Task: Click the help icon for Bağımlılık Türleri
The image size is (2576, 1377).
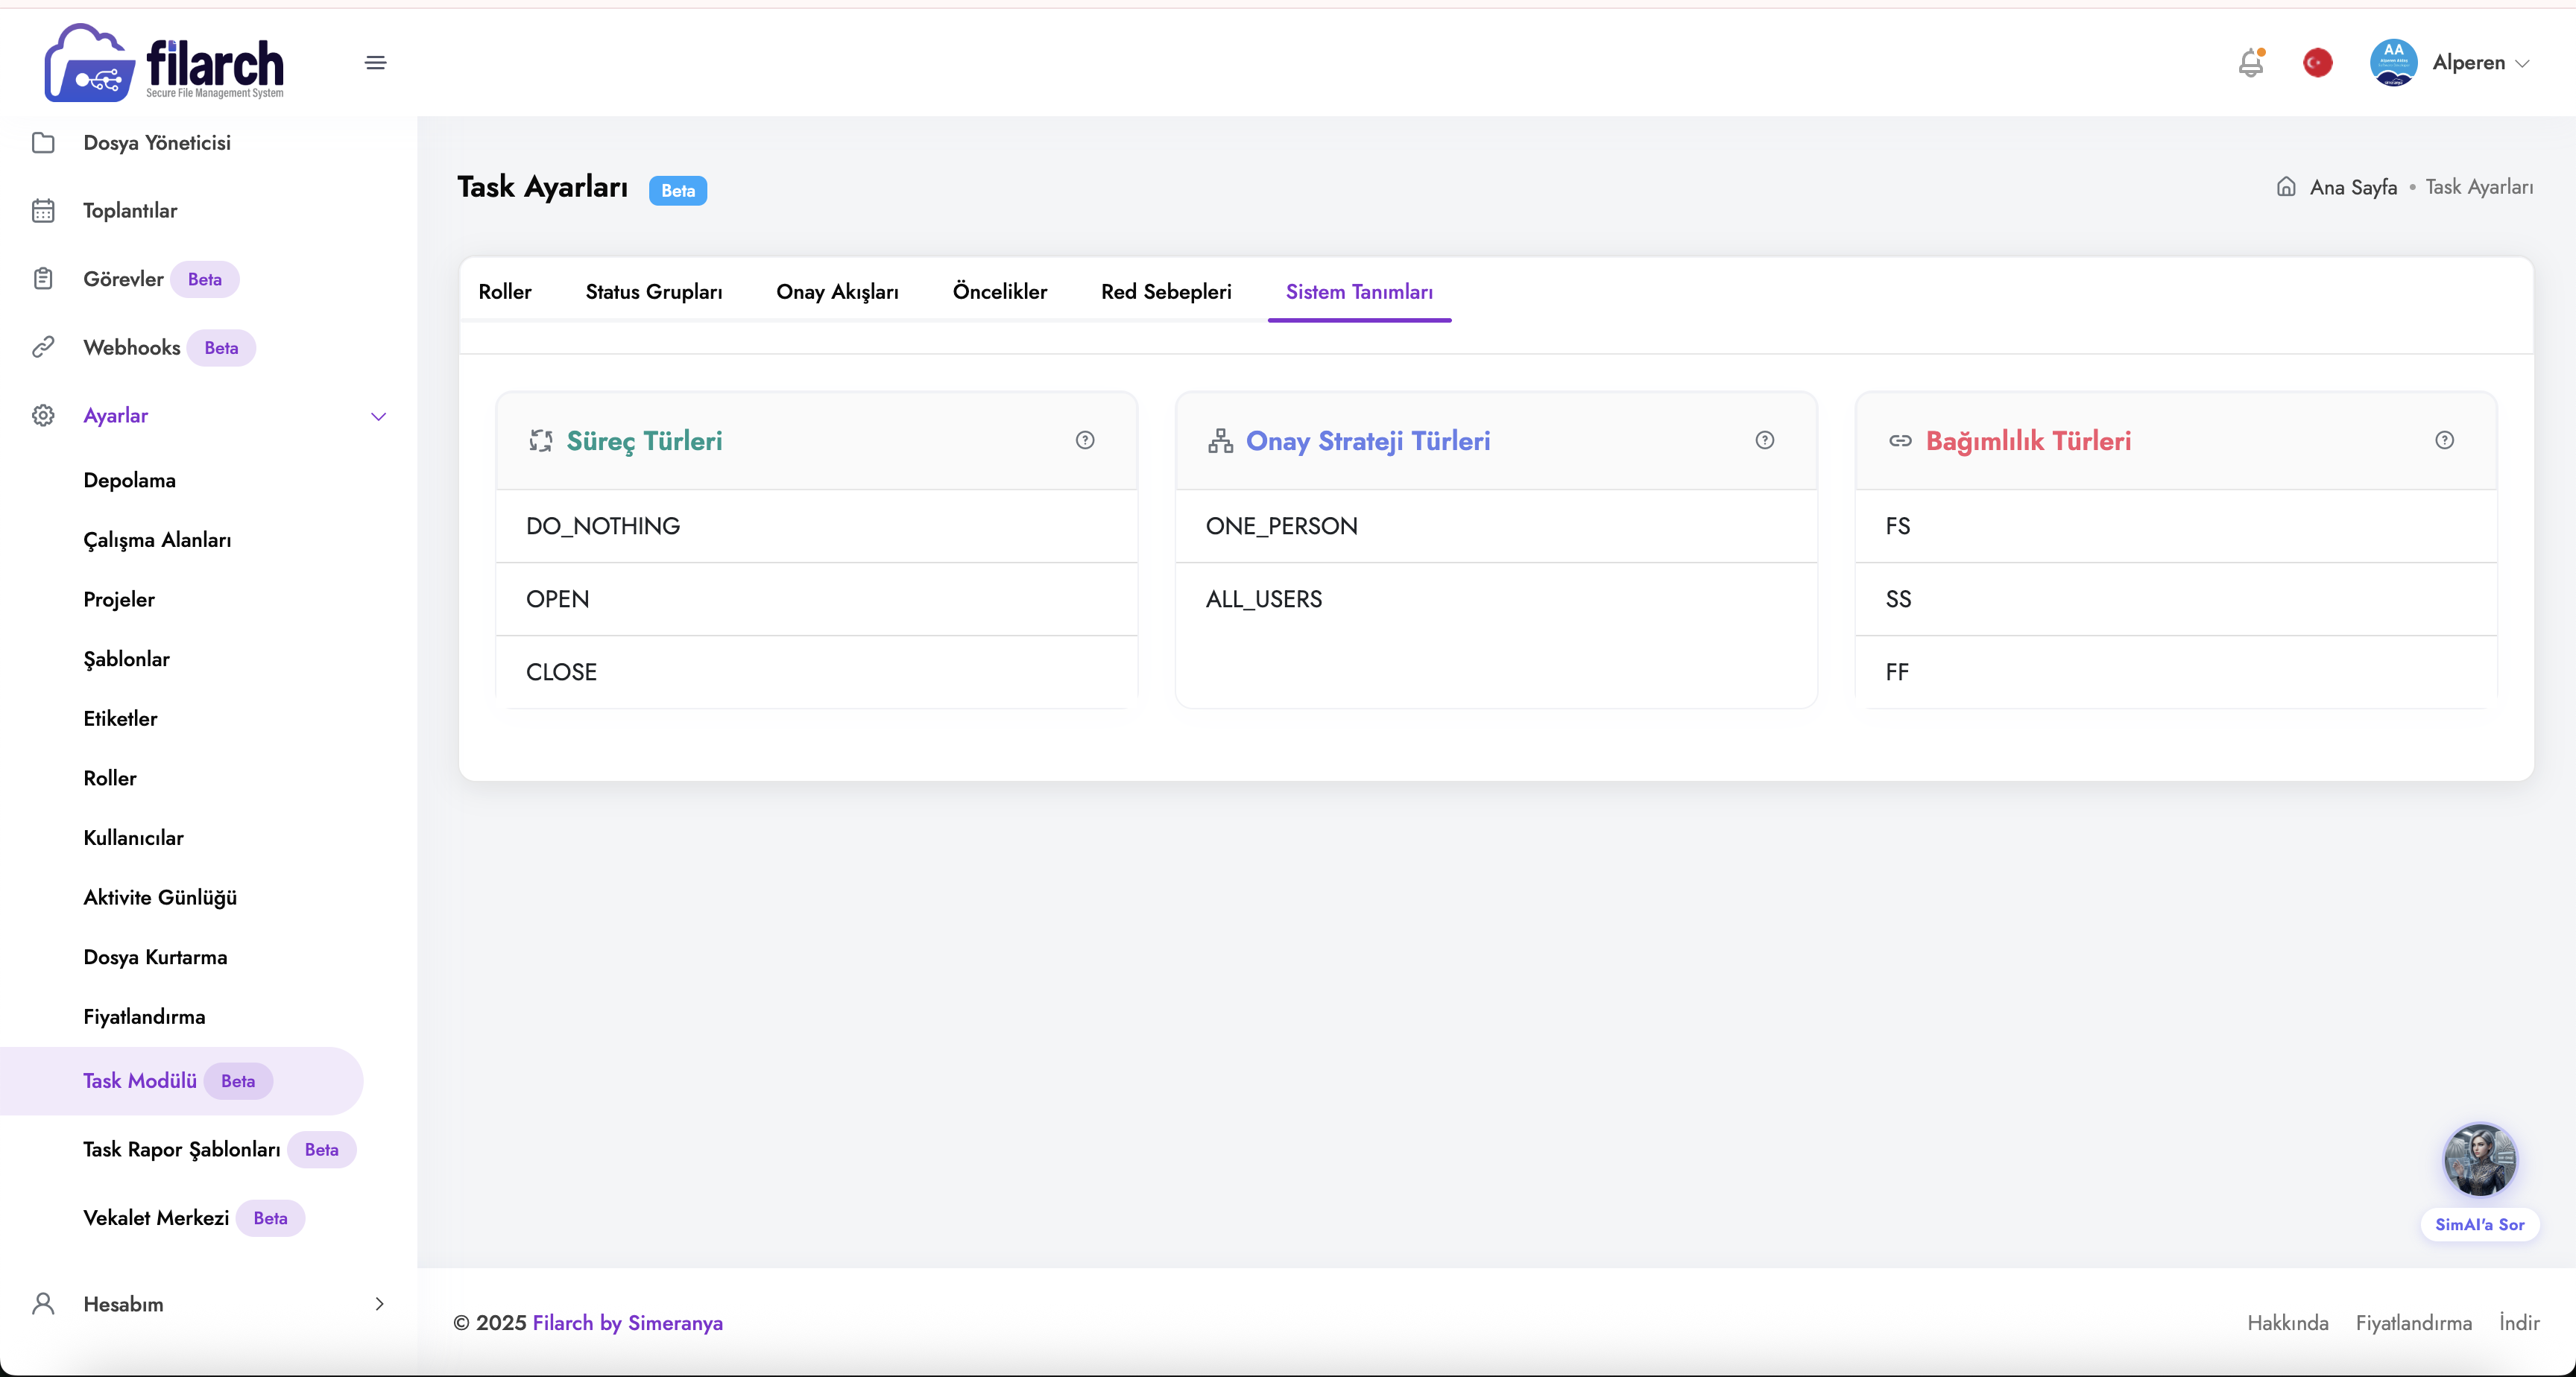Action: pyautogui.click(x=2445, y=440)
